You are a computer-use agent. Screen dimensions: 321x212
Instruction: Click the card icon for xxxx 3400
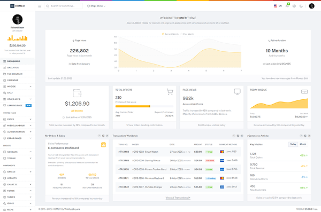click(x=222, y=161)
